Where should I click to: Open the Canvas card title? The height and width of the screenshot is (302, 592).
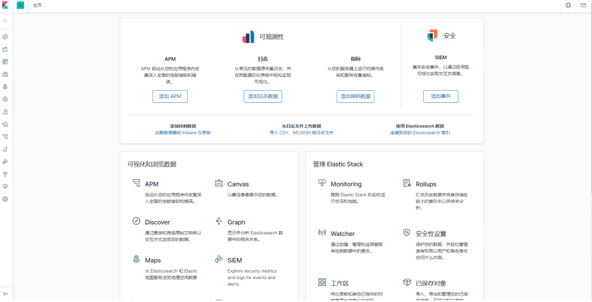tap(238, 184)
